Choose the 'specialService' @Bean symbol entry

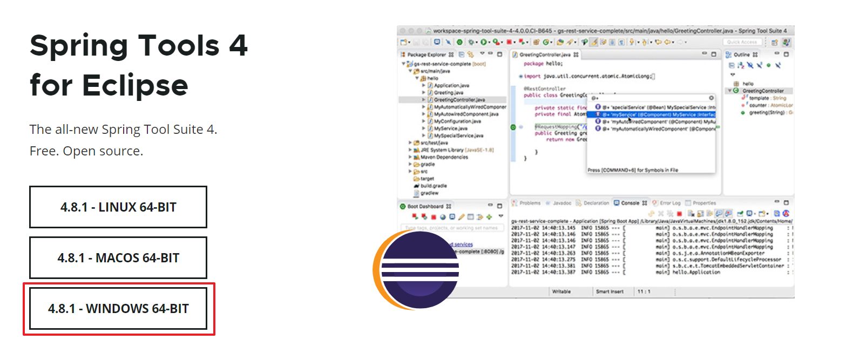click(x=654, y=107)
